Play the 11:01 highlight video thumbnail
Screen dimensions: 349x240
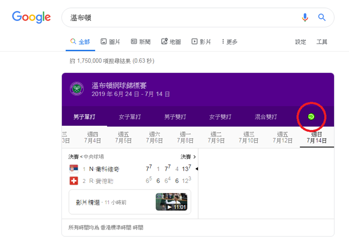coord(172,202)
